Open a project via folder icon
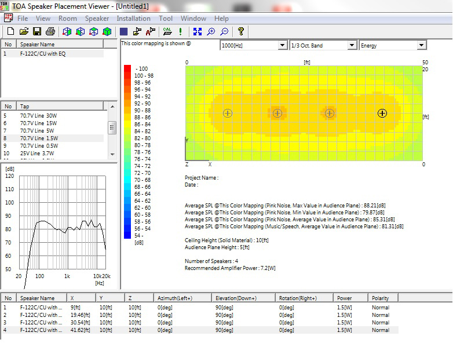This screenshot has height=343, width=453. tap(24, 31)
